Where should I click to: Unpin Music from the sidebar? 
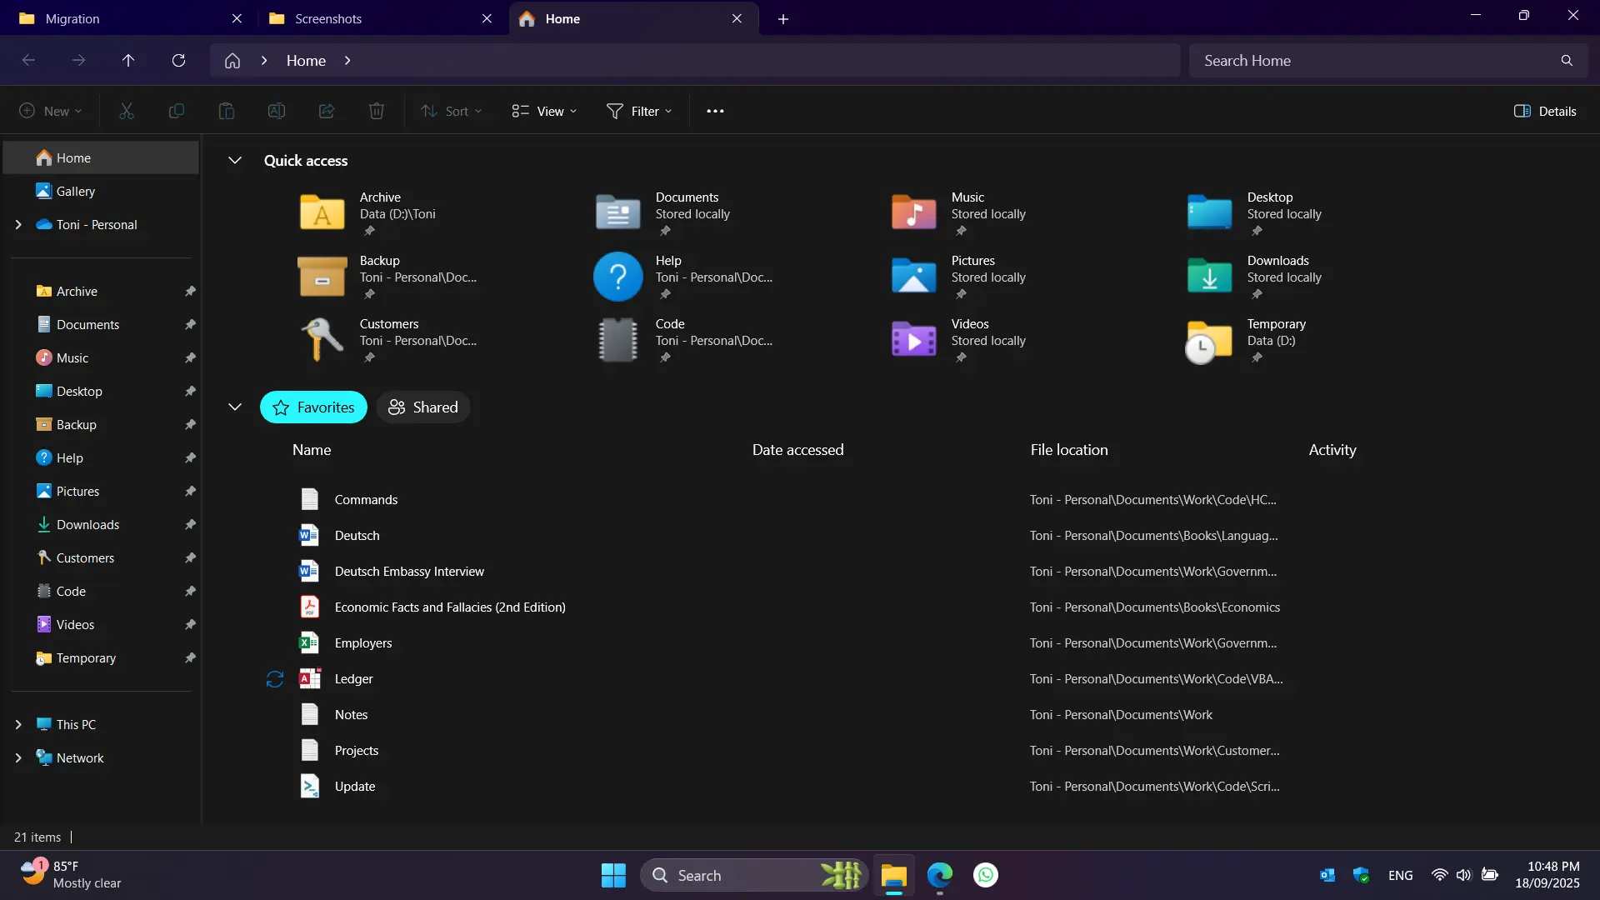tap(190, 357)
